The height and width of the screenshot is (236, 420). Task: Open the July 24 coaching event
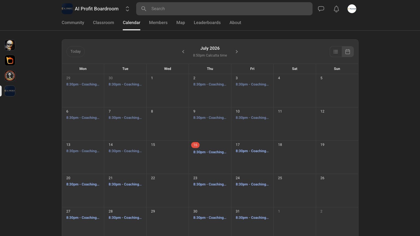(252, 184)
